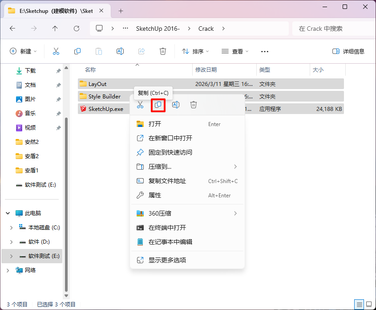The width and height of the screenshot is (376, 310).
Task: Choose 在新窗口中打开 from the context menu
Action: 187,138
